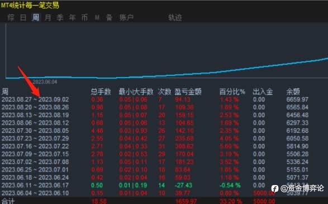Open the 月 monthly tab
The height and width of the screenshot is (204, 328).
[47, 18]
